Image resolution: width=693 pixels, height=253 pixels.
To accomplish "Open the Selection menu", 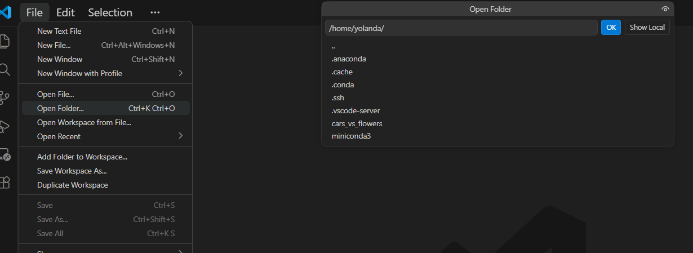I will pyautogui.click(x=110, y=12).
